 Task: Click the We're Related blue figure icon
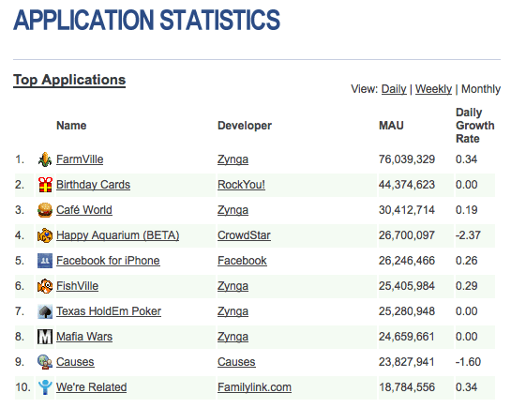(x=45, y=387)
